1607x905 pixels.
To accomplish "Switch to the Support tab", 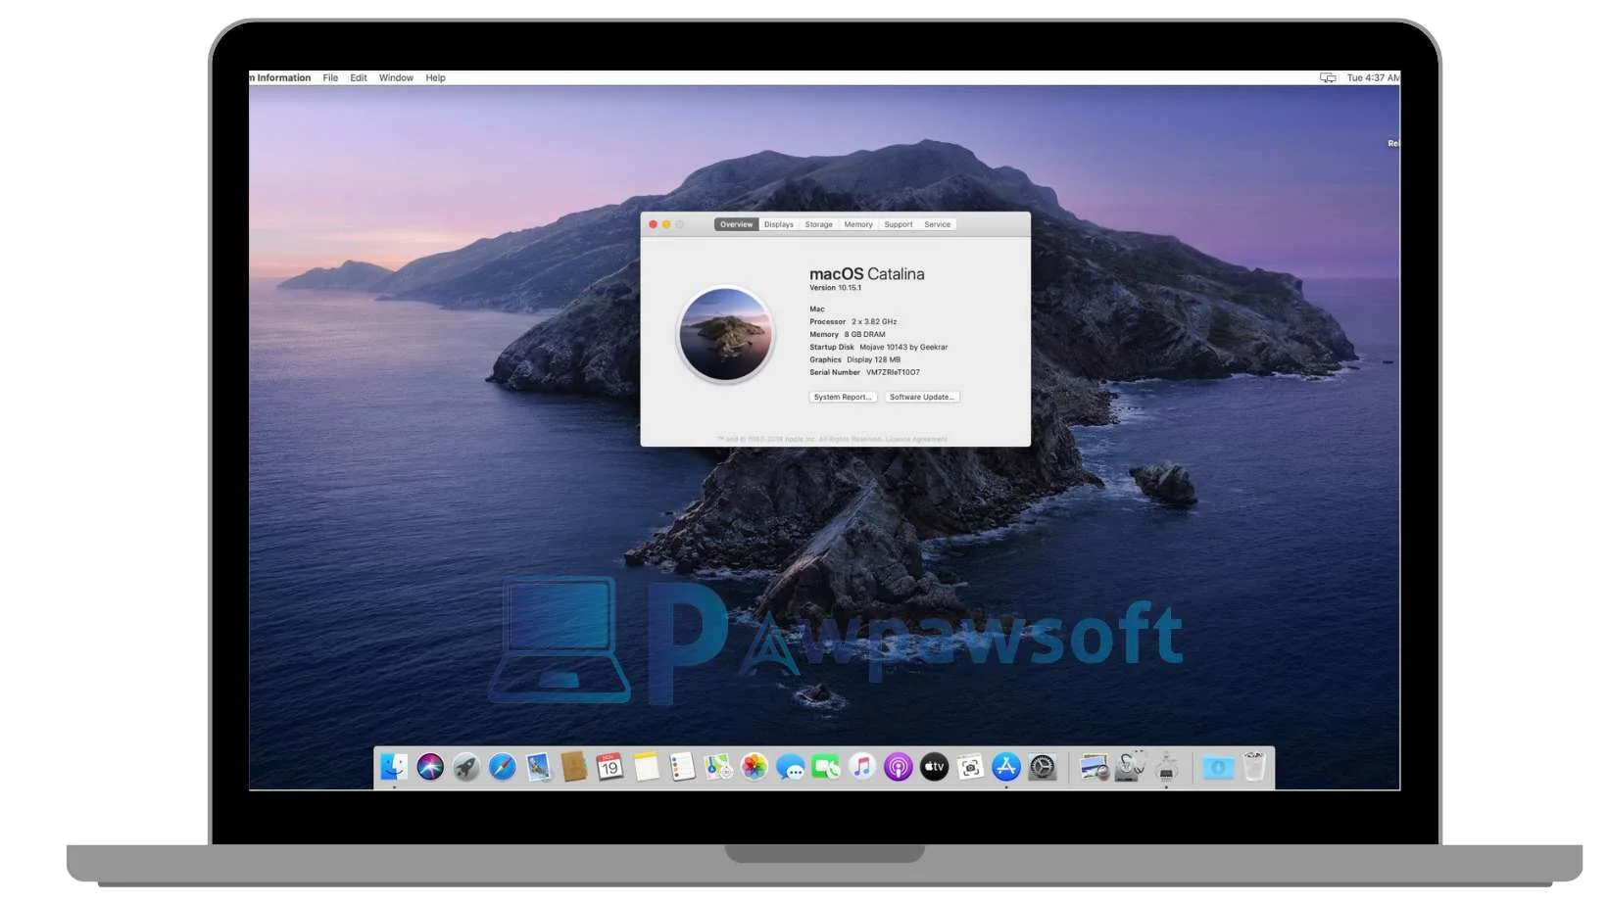I will click(x=899, y=224).
